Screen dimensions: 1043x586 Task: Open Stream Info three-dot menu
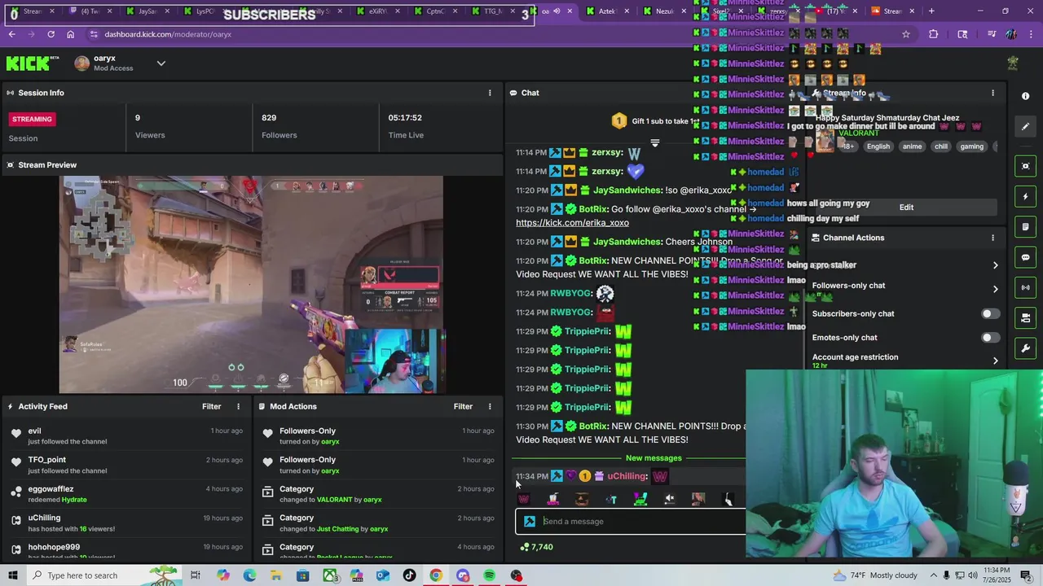pos(992,93)
